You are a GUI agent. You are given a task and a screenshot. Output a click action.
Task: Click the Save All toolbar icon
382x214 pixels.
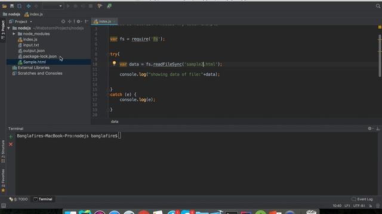pyautogui.click(x=12, y=6)
